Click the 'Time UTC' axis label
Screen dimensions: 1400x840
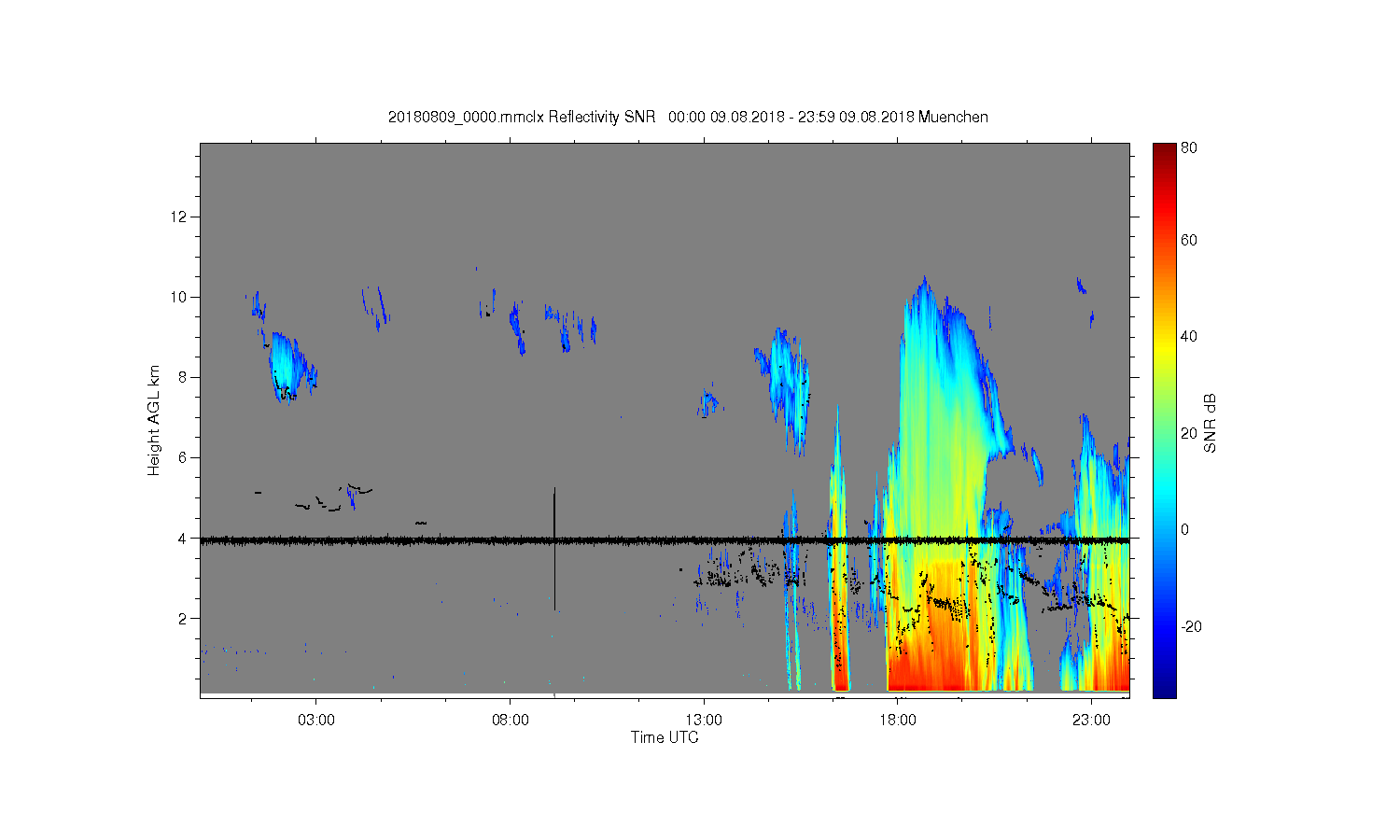click(665, 737)
